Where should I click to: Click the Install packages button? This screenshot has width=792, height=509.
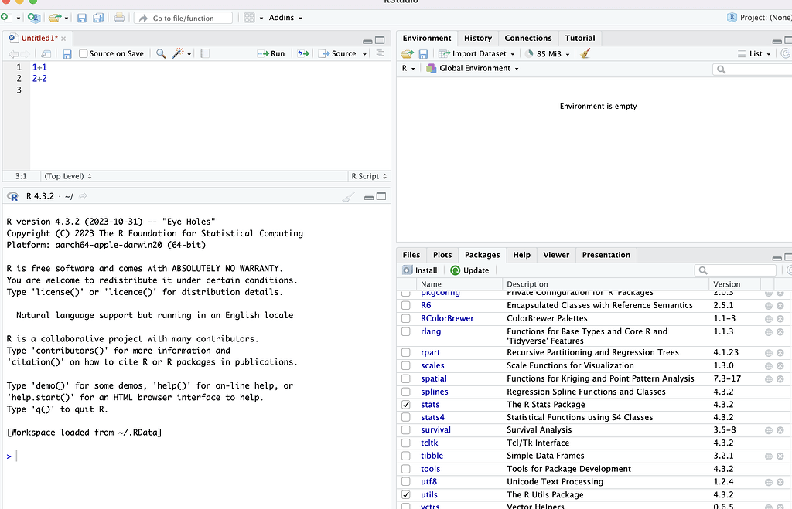point(420,270)
